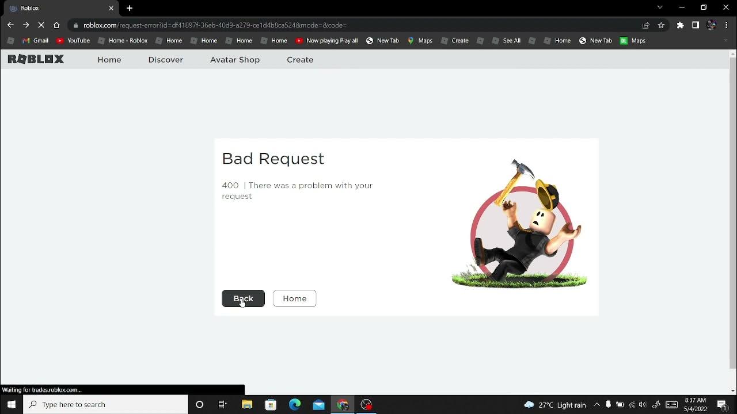Image resolution: width=737 pixels, height=414 pixels.
Task: Open notification action center icon
Action: point(723,405)
